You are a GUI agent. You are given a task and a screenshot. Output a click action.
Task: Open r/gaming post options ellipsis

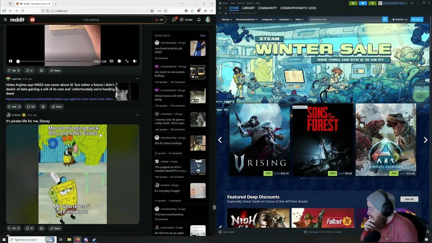click(x=137, y=79)
